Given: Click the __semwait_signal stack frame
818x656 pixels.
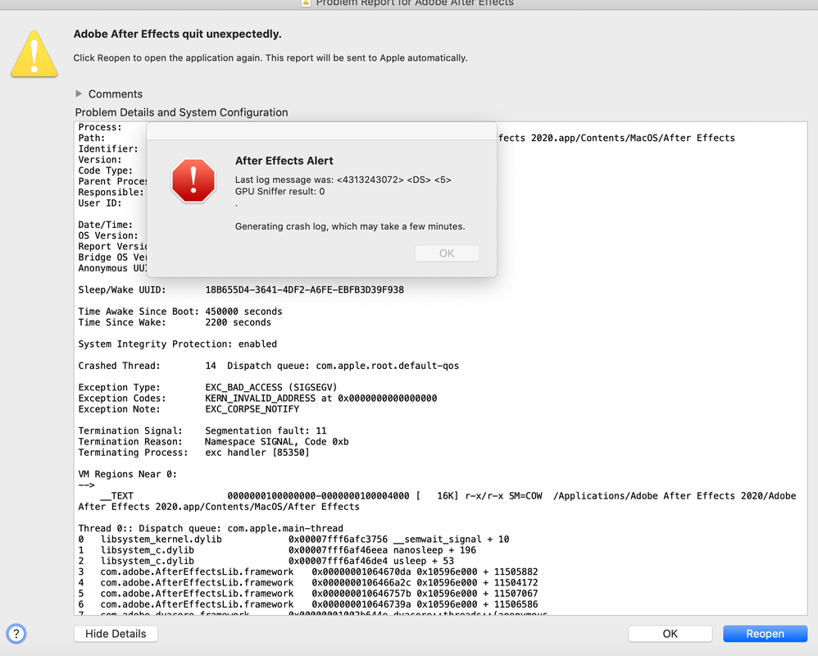Looking at the screenshot, I should tap(293, 539).
